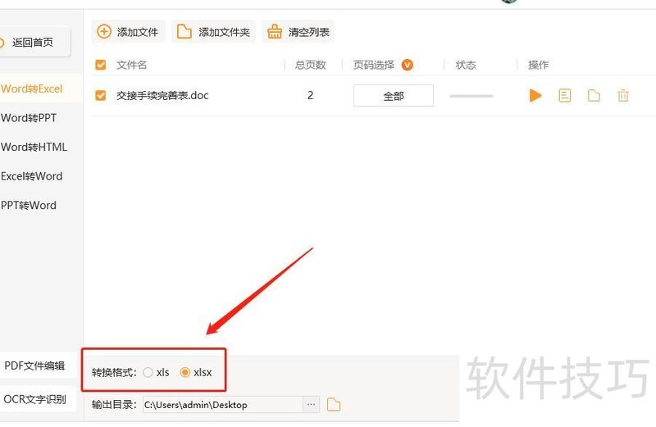Click the 全部 page range box

point(394,96)
